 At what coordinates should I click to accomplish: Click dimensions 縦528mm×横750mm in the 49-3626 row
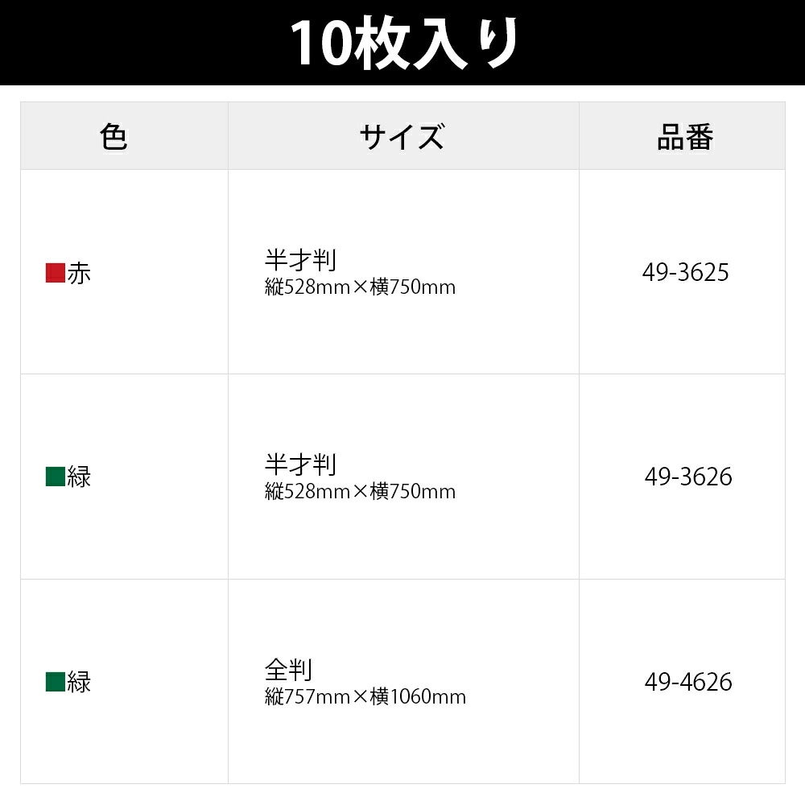pos(360,492)
